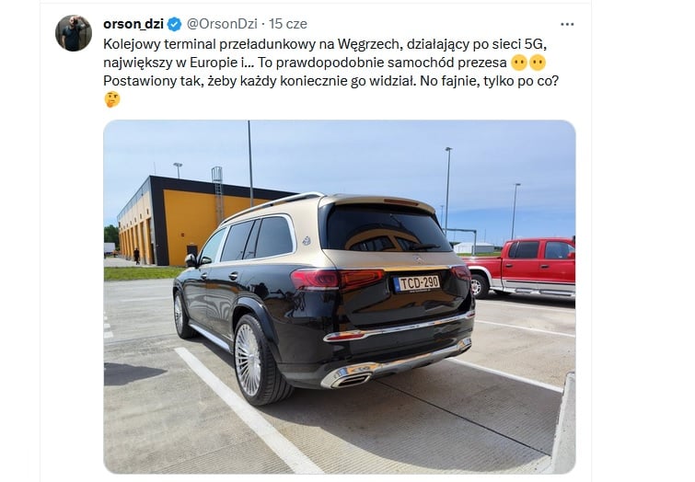Click the second neutral face emoji

click(538, 63)
